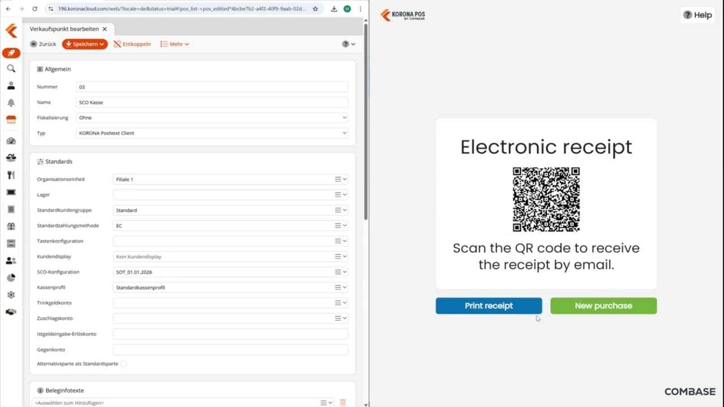The image size is (724, 407).
Task: Click the blue Print receipt button
Action: 489,306
